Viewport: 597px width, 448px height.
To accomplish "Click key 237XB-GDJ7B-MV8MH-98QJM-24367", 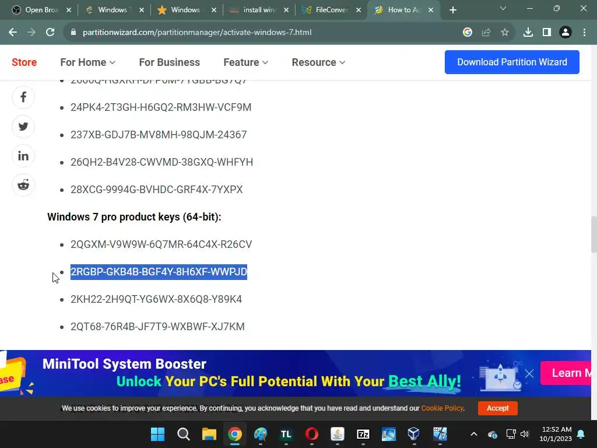I will 159,135.
